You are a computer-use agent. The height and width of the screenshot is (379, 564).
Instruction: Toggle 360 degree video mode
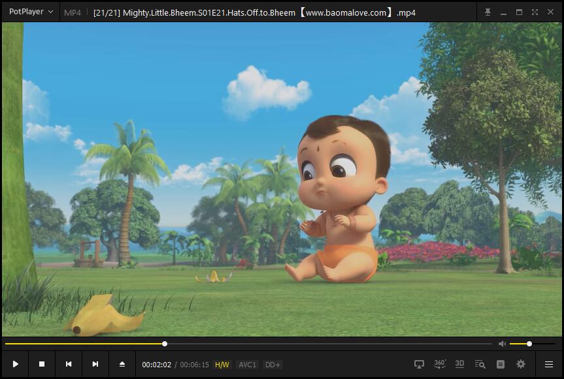tap(440, 364)
